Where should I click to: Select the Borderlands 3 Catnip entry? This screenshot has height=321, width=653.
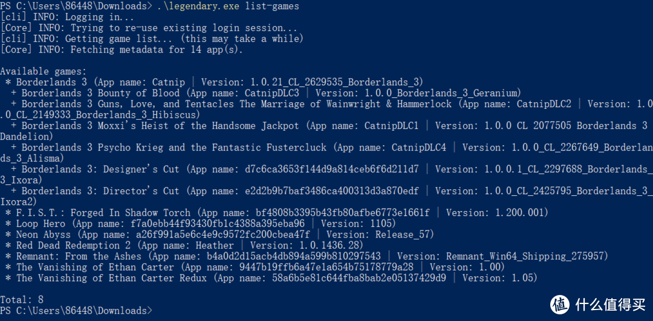[x=214, y=82]
